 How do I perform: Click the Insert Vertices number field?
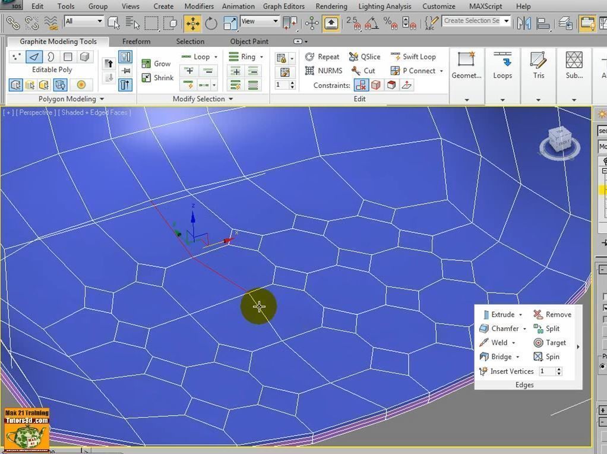click(546, 371)
